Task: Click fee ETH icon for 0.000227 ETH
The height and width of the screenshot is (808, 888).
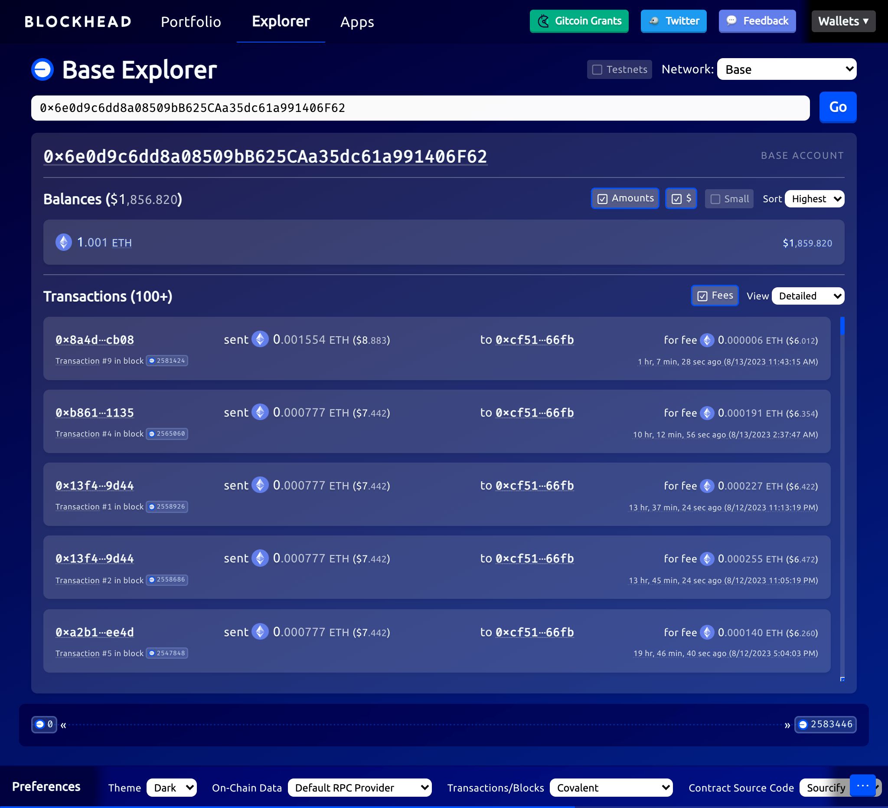Action: 707,486
